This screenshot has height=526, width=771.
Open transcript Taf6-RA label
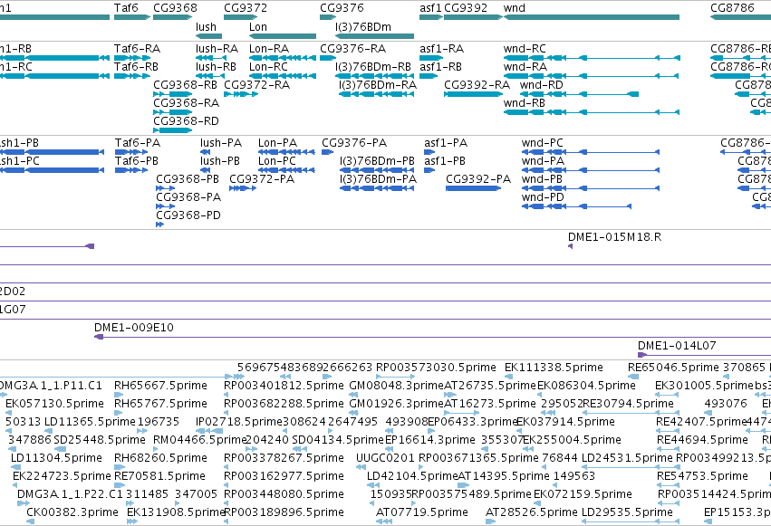pos(137,49)
